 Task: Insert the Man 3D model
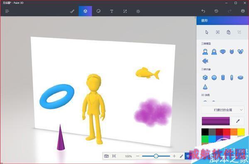click(x=205, y=52)
